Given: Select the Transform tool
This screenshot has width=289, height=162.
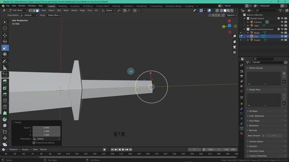Looking at the screenshot, I should (x=5, y=54).
